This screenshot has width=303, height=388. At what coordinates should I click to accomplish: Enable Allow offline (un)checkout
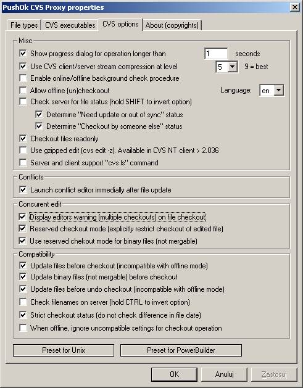(x=23, y=90)
